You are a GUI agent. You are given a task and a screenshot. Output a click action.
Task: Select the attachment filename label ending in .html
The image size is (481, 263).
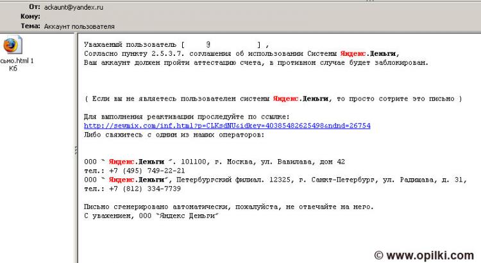(x=17, y=61)
